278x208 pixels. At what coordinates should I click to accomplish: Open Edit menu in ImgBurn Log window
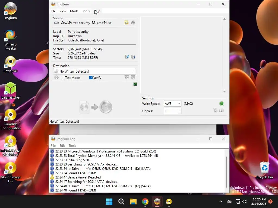62,145
